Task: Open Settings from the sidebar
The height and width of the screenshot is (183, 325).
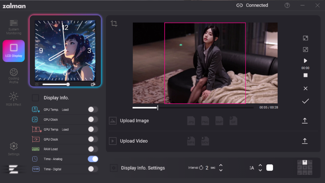Action: click(x=14, y=149)
